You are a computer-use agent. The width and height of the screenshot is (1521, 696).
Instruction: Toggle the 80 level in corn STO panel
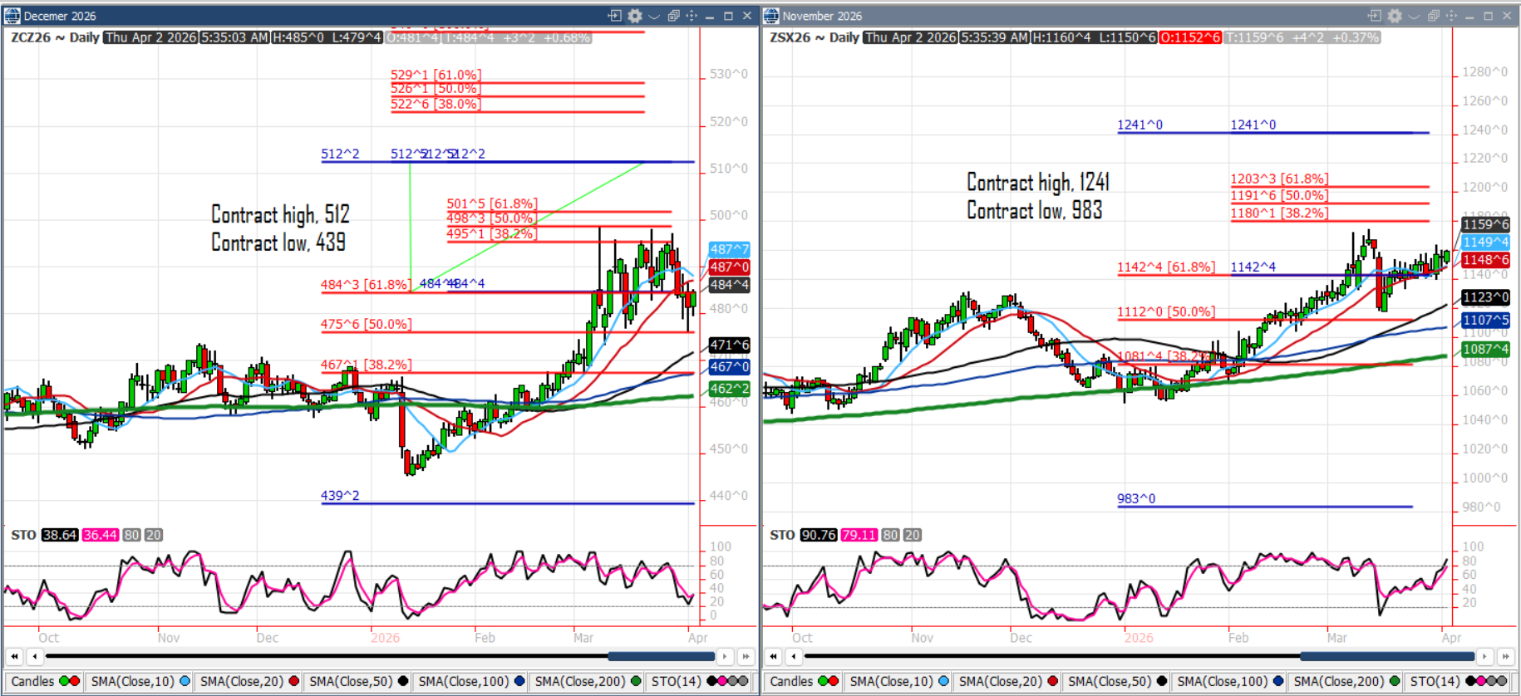click(x=131, y=535)
